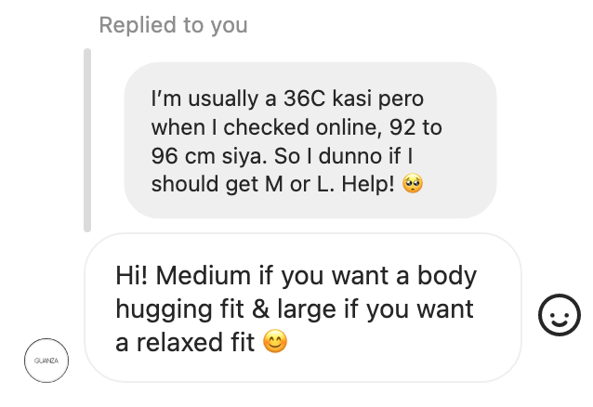The width and height of the screenshot is (593, 407).
Task: Click the word 'large' in the reply
Action: click(307, 310)
